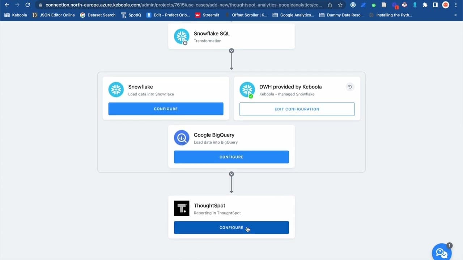The width and height of the screenshot is (463, 260).
Task: Open the Chrome profile avatar menu
Action: tap(446, 5)
